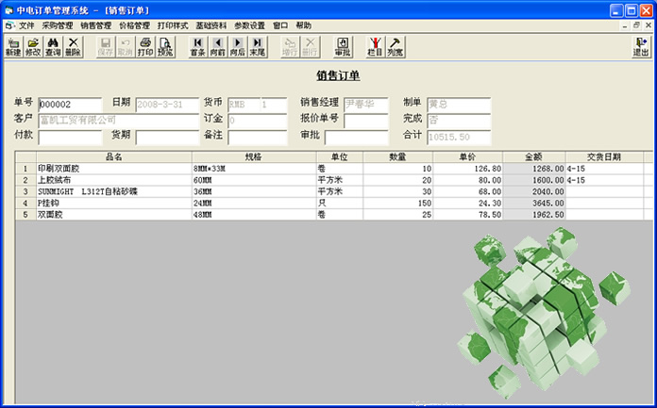Click the quantity cell showing 150
Image resolution: width=657 pixels, height=408 pixels.
point(398,204)
